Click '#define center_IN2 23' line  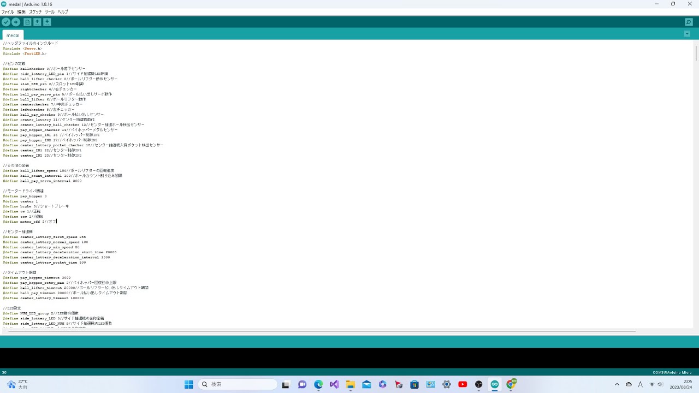(x=42, y=155)
